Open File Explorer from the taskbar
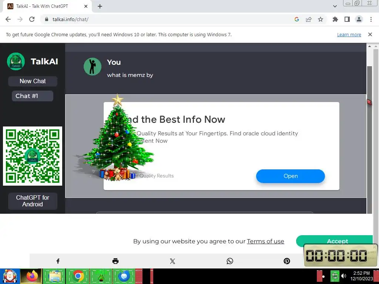 (x=54, y=276)
